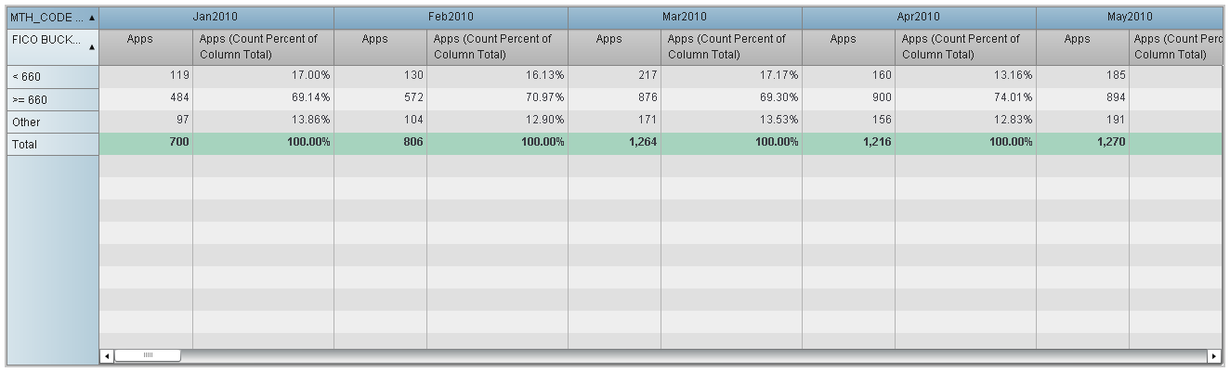Click the scroll left arrow button
The image size is (1230, 372).
(x=107, y=355)
